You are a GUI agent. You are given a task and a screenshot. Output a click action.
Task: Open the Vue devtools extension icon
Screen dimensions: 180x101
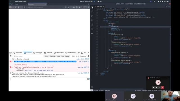(85, 7)
